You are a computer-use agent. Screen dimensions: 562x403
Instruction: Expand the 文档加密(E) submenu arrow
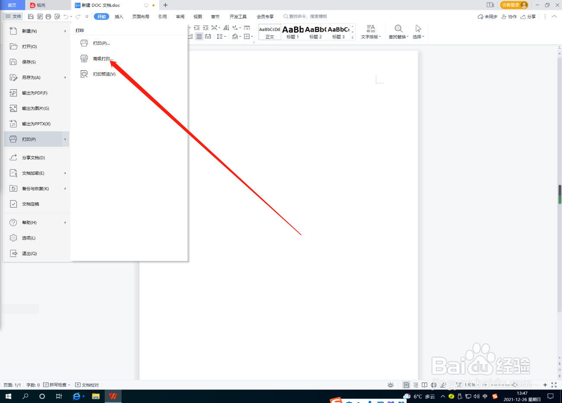pos(65,173)
